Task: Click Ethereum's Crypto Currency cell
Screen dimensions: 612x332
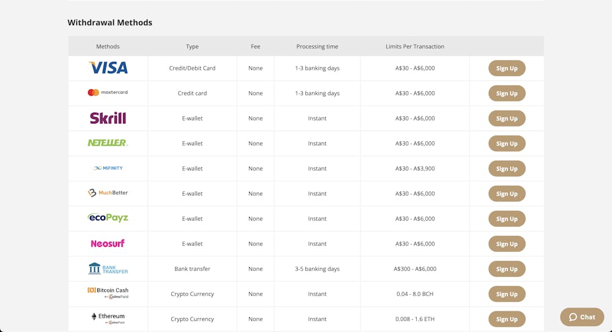Action: coord(192,319)
